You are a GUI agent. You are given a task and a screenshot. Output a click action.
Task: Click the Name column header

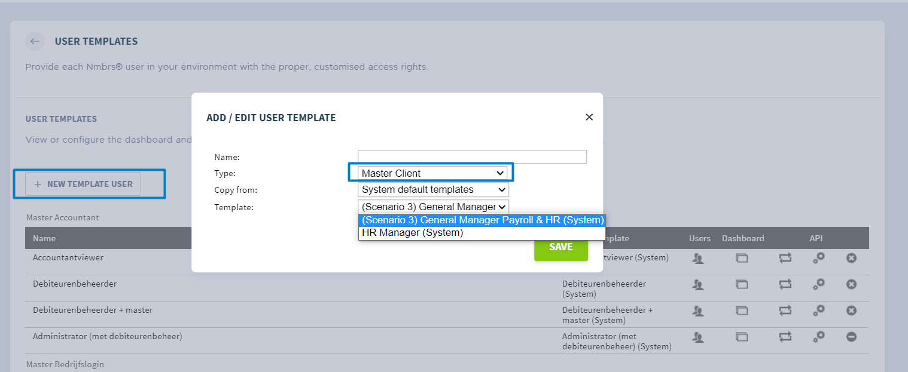[x=44, y=238]
